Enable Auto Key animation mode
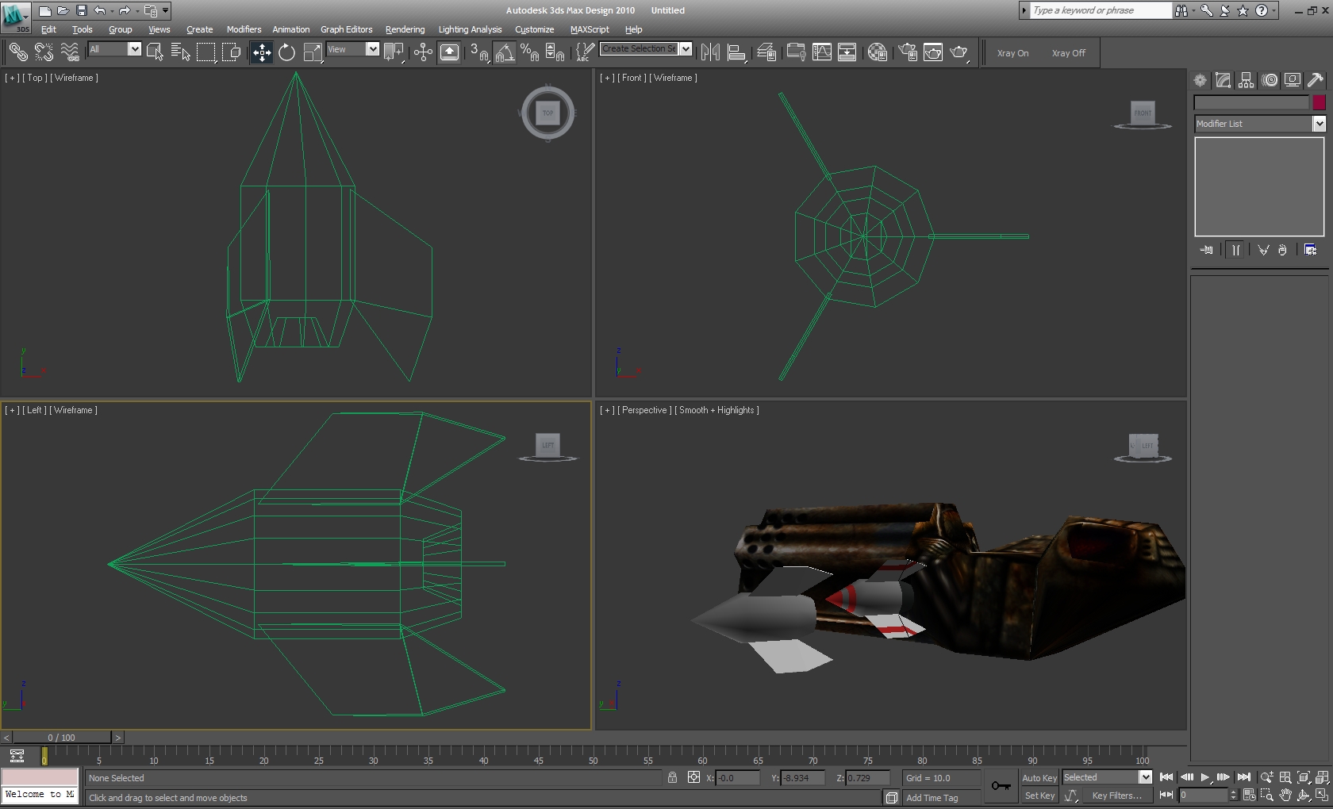This screenshot has height=809, width=1333. pos(1039,778)
